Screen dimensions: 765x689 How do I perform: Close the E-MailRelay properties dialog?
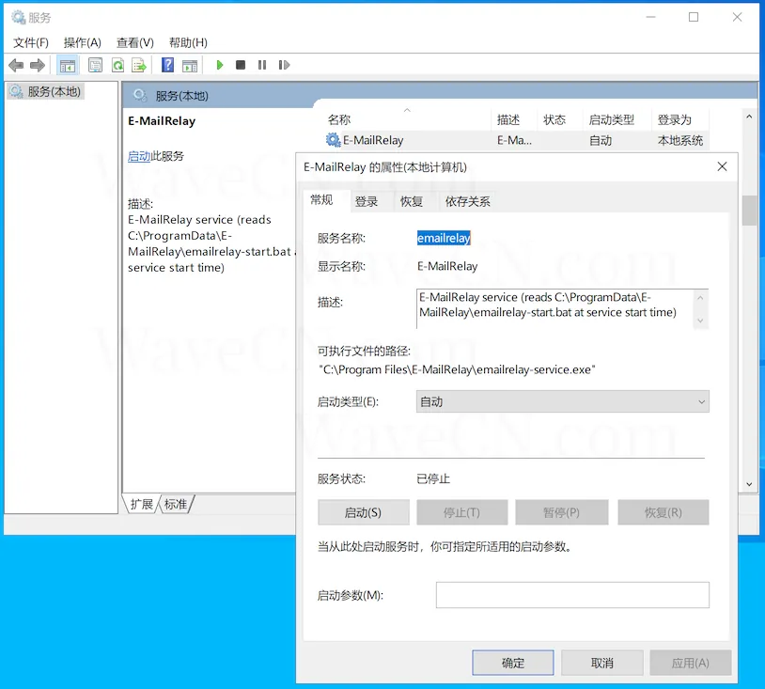tap(722, 167)
